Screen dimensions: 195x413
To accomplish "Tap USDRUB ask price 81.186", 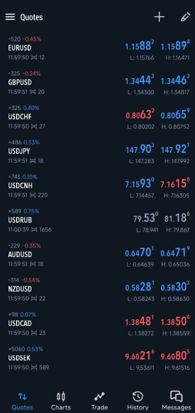I will coord(177,218).
